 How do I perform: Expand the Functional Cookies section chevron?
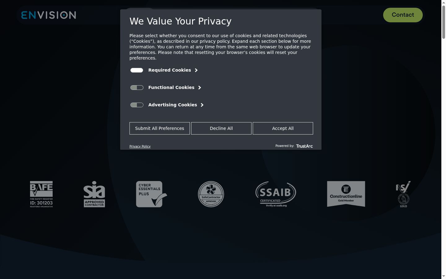tap(199, 87)
